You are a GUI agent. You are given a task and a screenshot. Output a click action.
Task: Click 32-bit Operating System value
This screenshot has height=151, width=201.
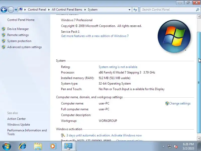point(115,84)
